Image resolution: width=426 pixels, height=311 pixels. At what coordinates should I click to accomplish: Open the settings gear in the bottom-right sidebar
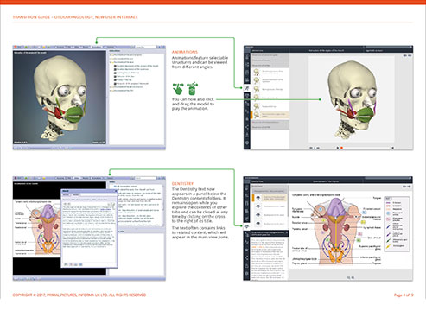(247, 274)
